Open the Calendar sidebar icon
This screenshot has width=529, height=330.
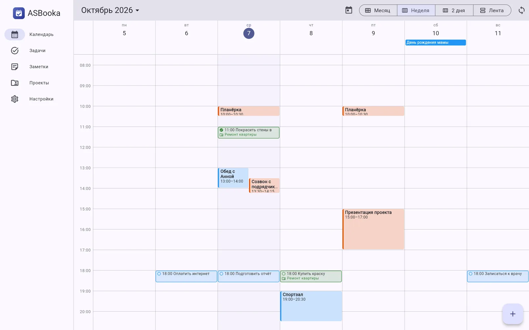click(15, 35)
